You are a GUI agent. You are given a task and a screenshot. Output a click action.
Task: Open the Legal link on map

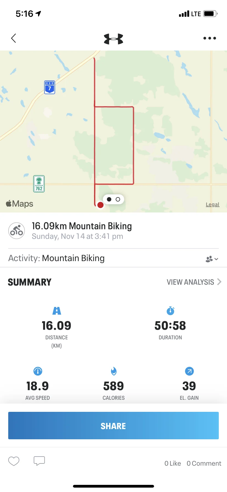click(213, 205)
